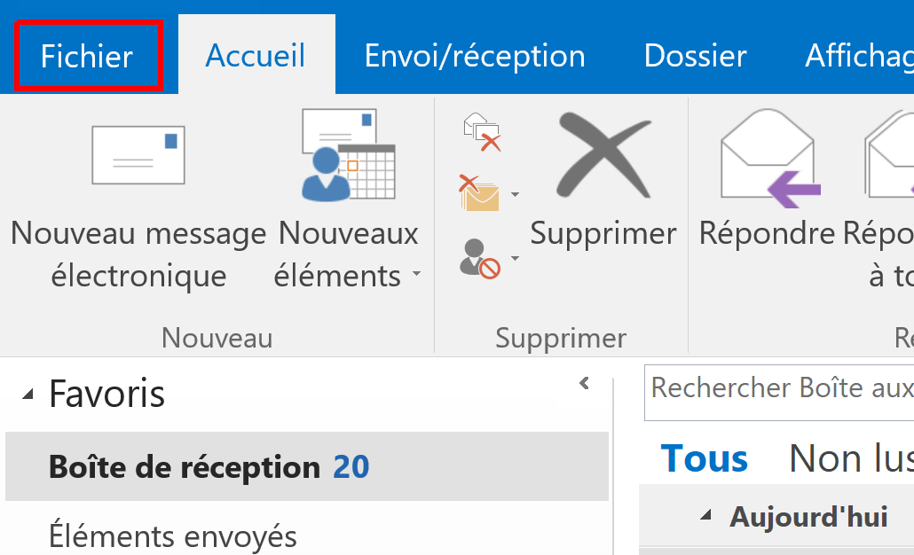Click the large Supprimer X icon
914x555 pixels.
pos(603,157)
